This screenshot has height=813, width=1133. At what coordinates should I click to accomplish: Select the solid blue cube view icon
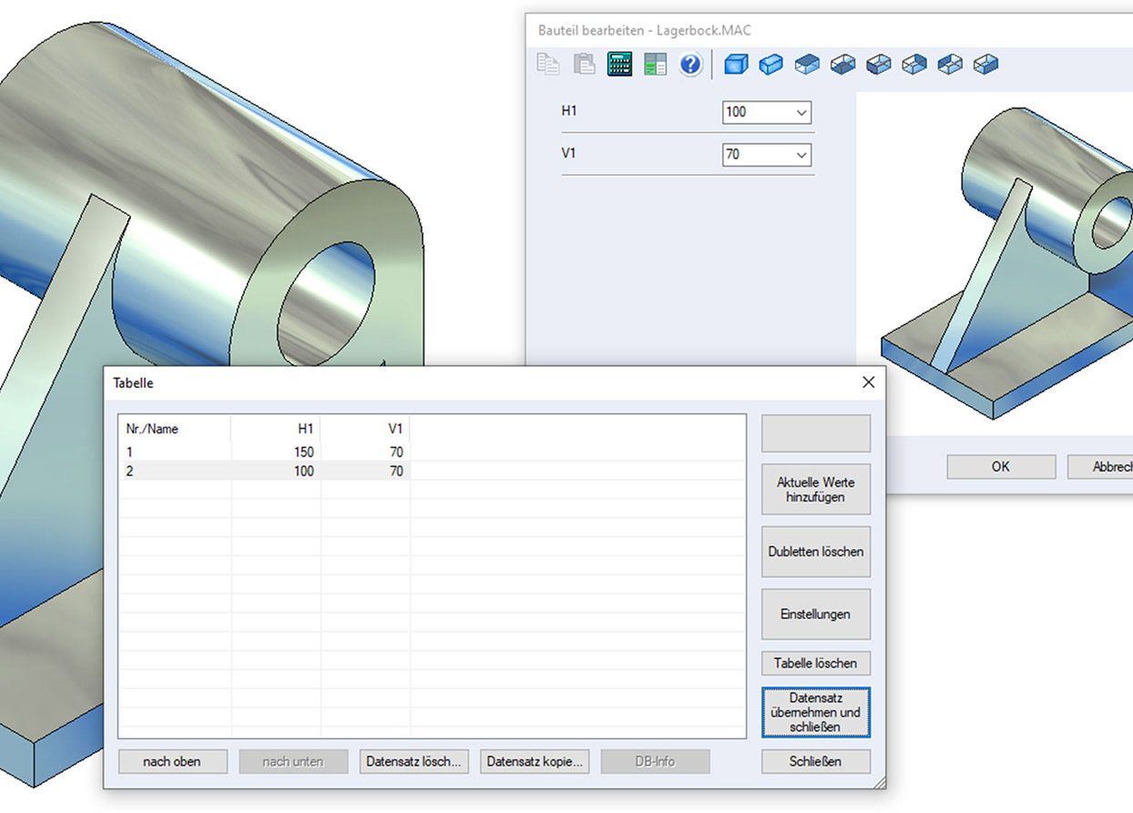tap(735, 64)
